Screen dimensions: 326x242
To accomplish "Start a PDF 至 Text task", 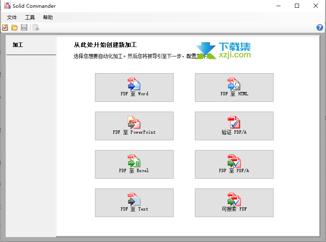I will click(134, 203).
